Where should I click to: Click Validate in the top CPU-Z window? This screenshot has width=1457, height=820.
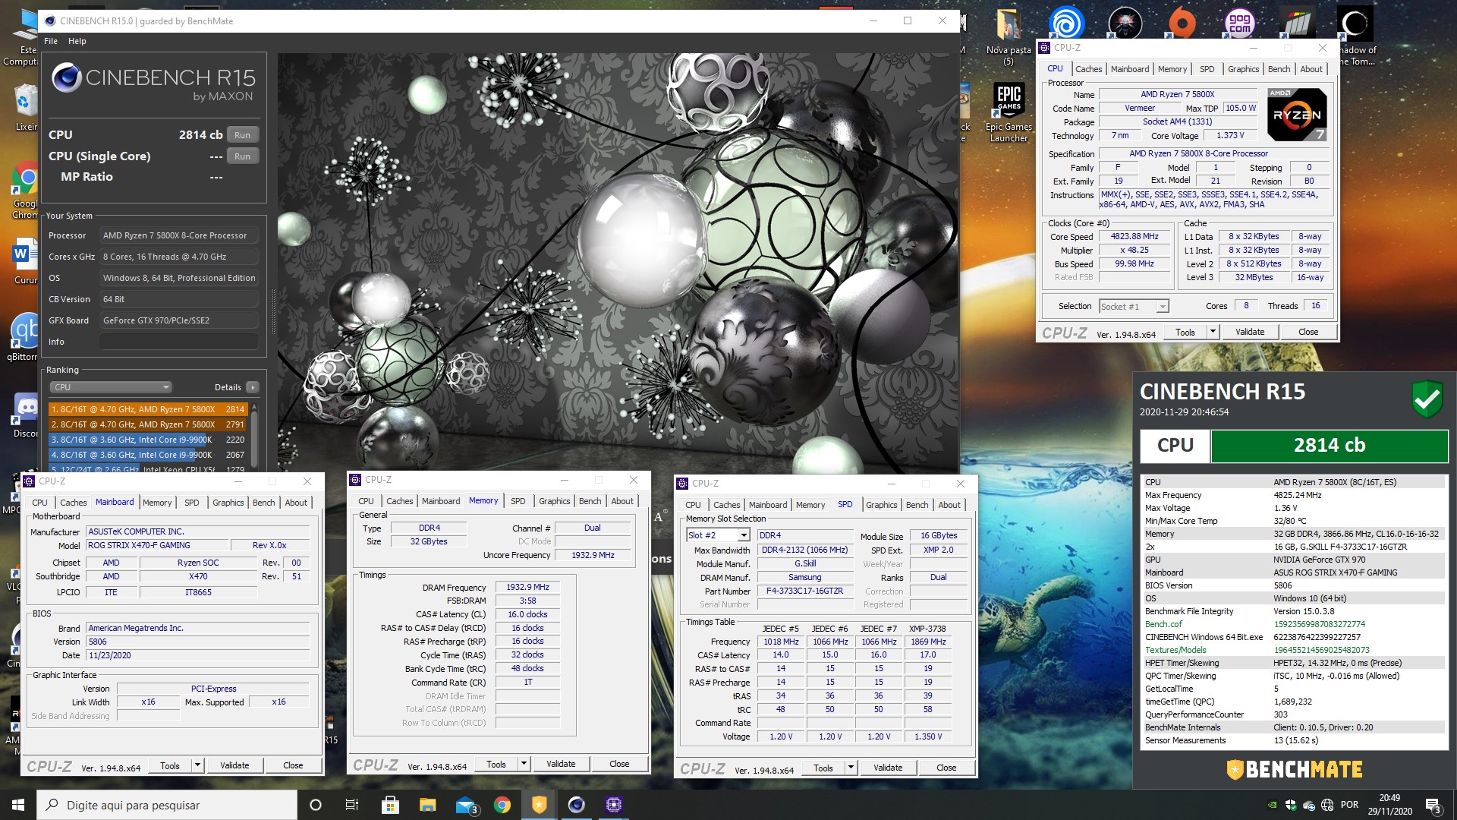pos(1250,332)
